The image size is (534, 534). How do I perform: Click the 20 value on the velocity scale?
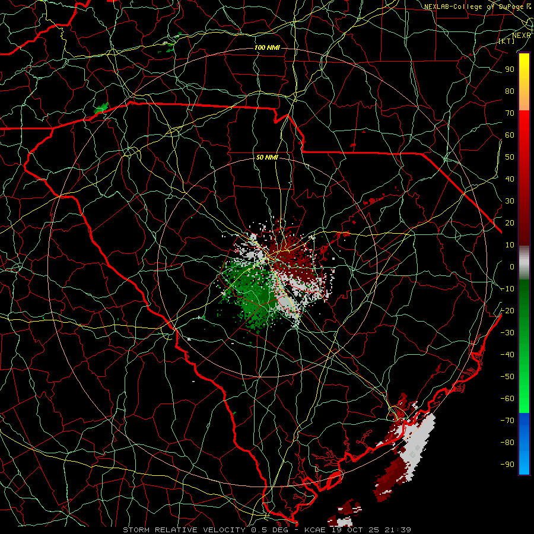(x=510, y=223)
